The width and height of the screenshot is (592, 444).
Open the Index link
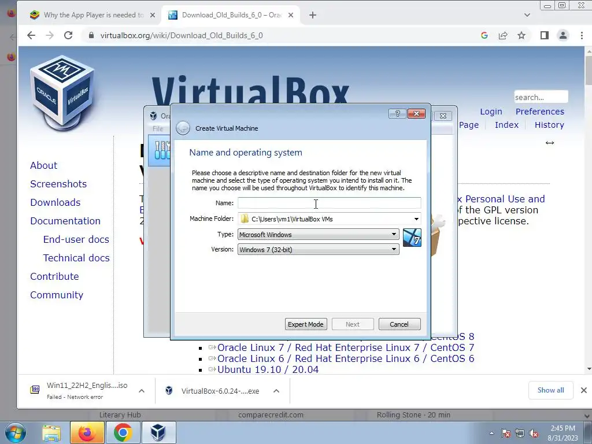point(506,125)
